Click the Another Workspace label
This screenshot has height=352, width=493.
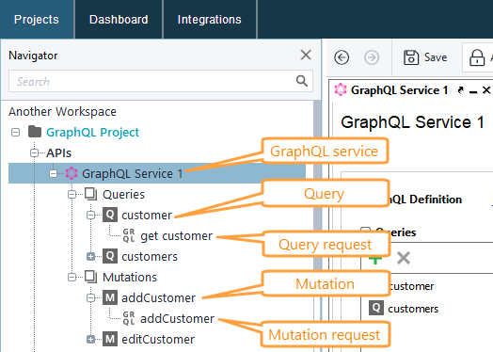[x=62, y=112]
